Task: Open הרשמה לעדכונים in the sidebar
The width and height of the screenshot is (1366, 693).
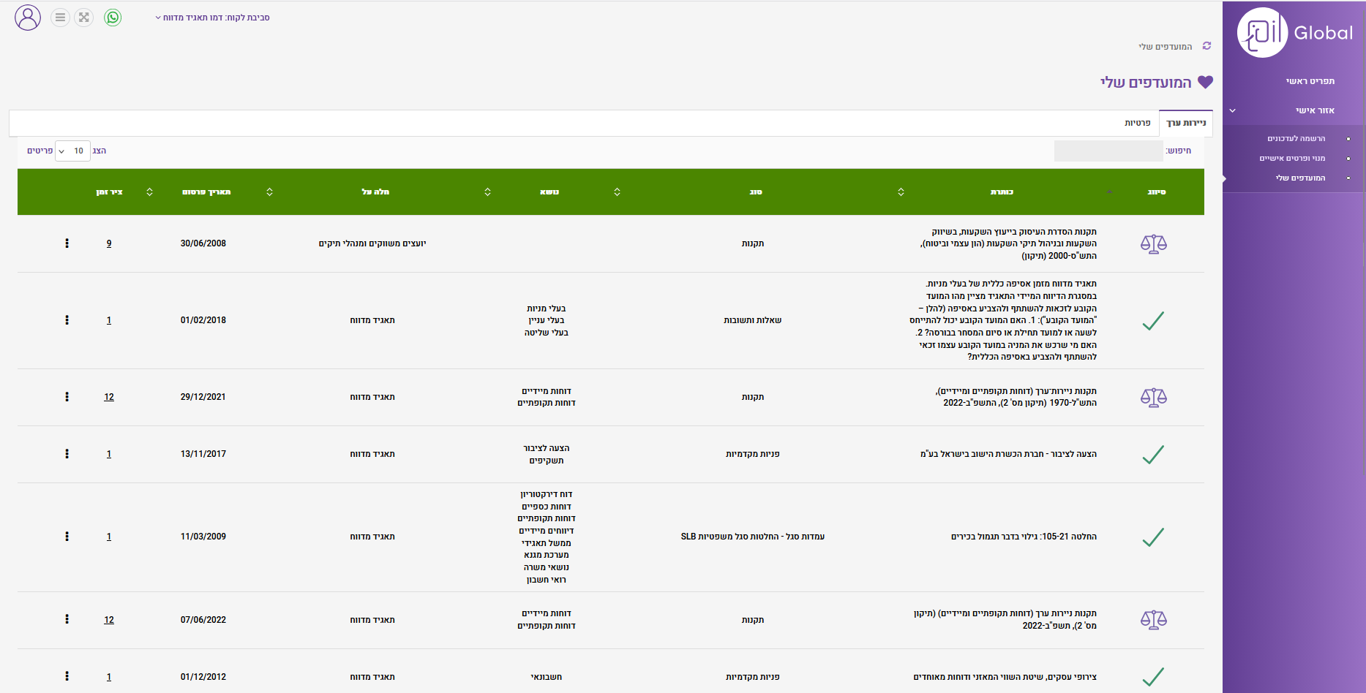Action: click(x=1296, y=139)
